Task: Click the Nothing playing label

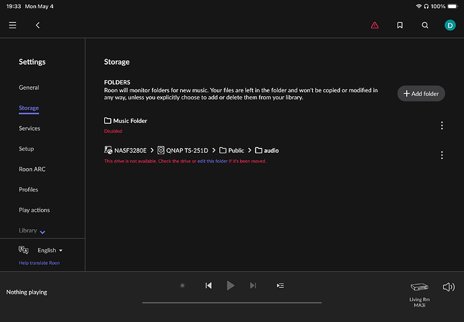Action: pos(27,292)
